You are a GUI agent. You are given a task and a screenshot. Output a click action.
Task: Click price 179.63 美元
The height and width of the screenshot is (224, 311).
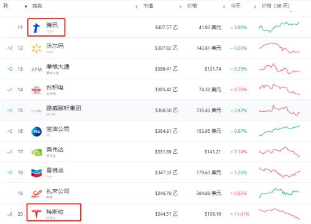(x=209, y=172)
